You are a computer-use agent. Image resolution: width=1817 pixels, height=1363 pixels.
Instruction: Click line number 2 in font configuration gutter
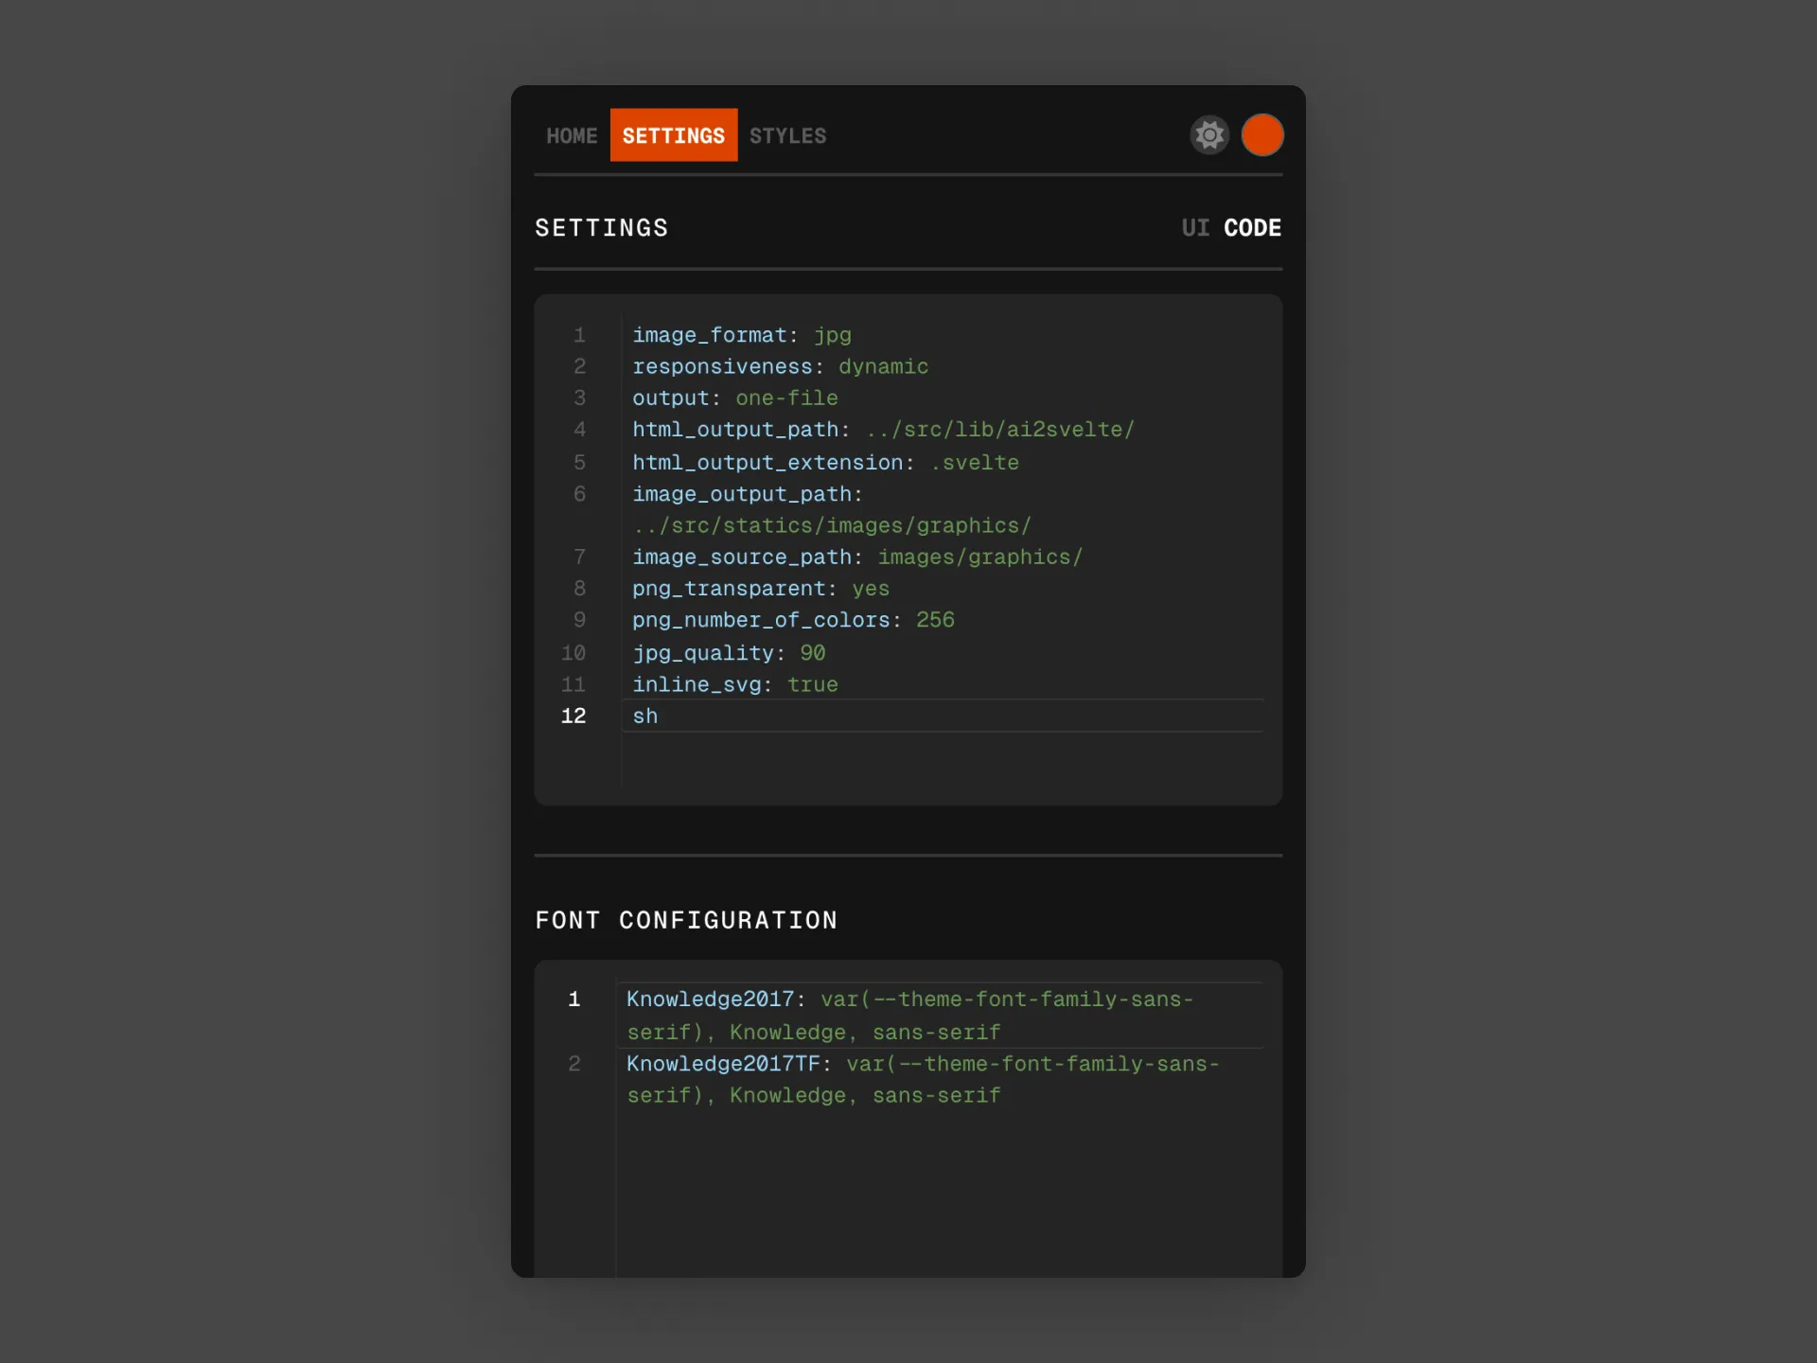point(573,1064)
